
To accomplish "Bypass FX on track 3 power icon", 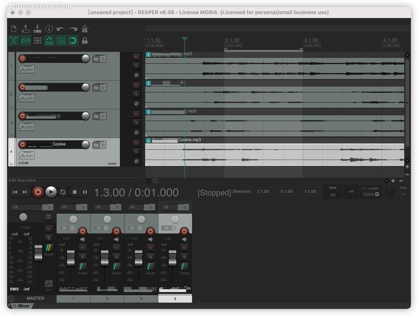I will [103, 116].
